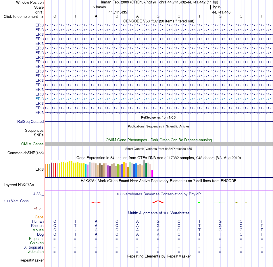Click the olive-colored PhyloP marker
The width and height of the screenshot is (273, 267).
tap(241, 203)
